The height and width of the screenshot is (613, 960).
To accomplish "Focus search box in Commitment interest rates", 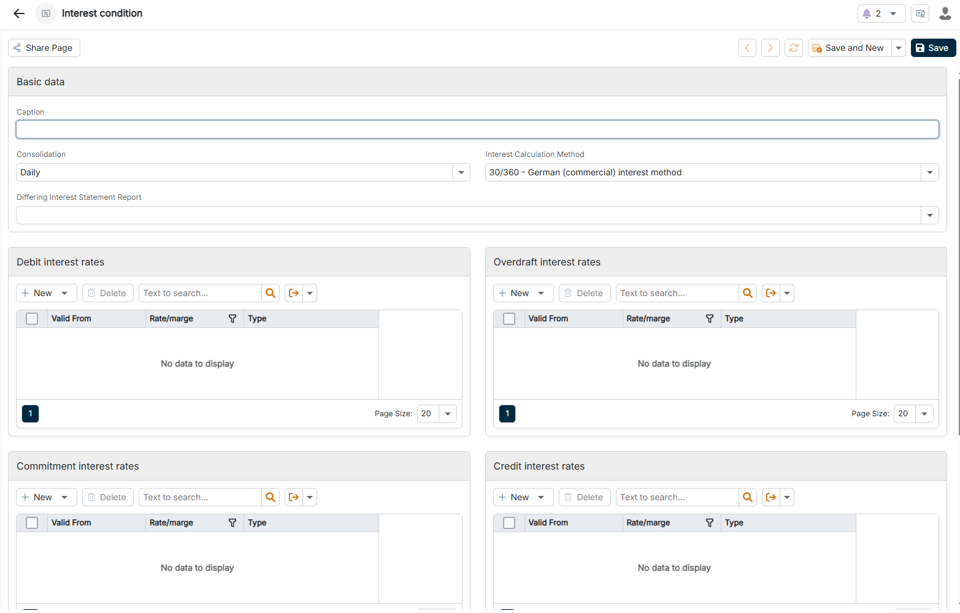I will click(x=200, y=497).
